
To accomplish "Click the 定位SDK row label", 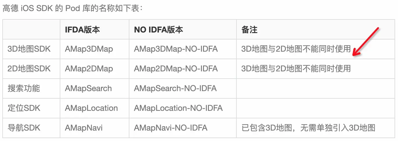I will point(24,108).
